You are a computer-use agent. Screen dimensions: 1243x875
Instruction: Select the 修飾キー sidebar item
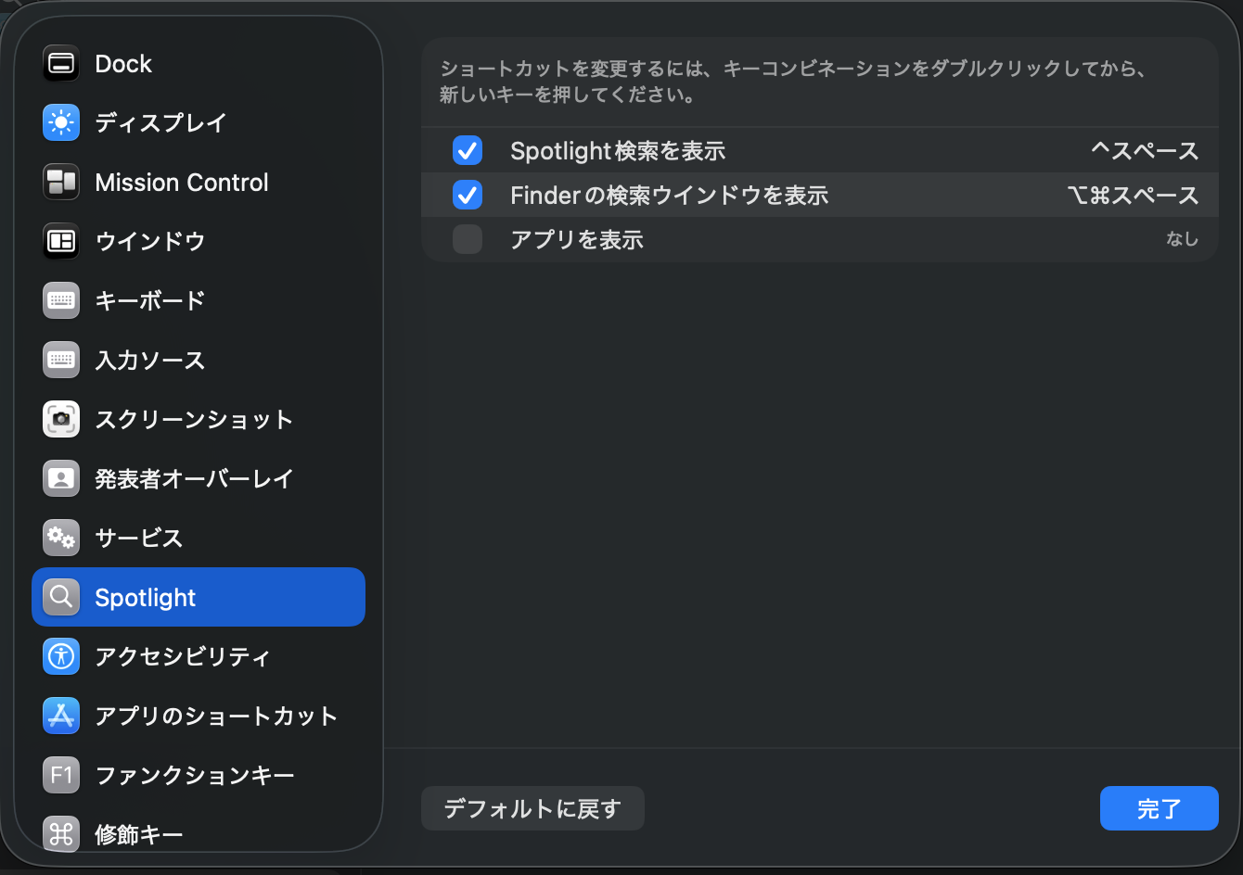point(139,834)
